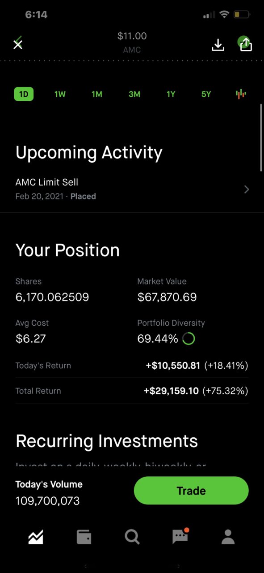Open the messages chat bubble icon
The width and height of the screenshot is (264, 573).
[180, 536]
